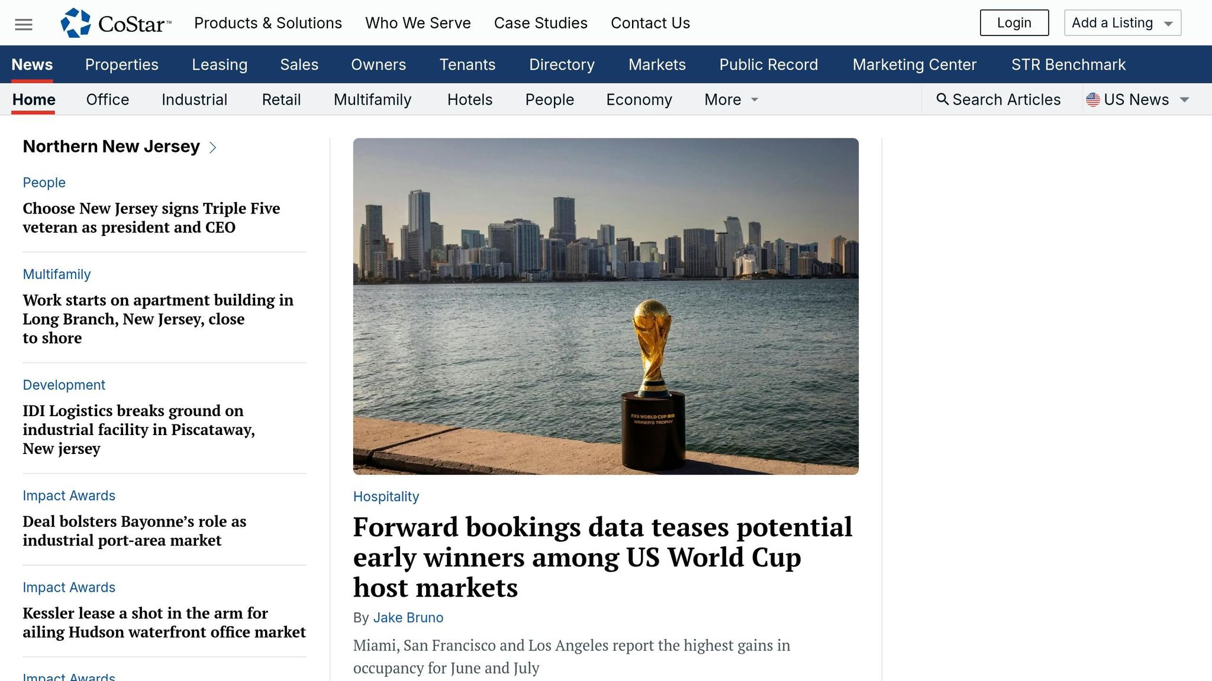Click the US flag icon
Viewport: 1212px width, 681px height.
[x=1092, y=99]
